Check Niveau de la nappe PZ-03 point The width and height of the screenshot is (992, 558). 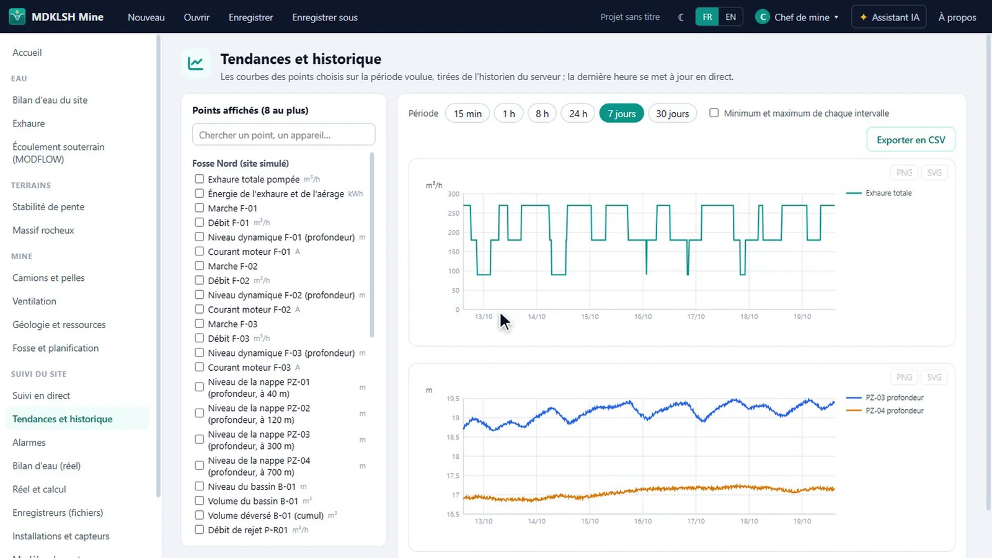click(199, 440)
